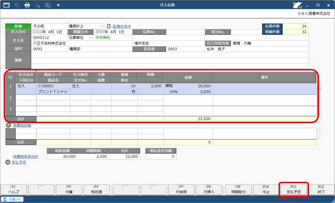Image resolution: width=335 pixels, height=203 pixels.
Task: Click quantity 10 cell in row 1
Action: (x=124, y=86)
